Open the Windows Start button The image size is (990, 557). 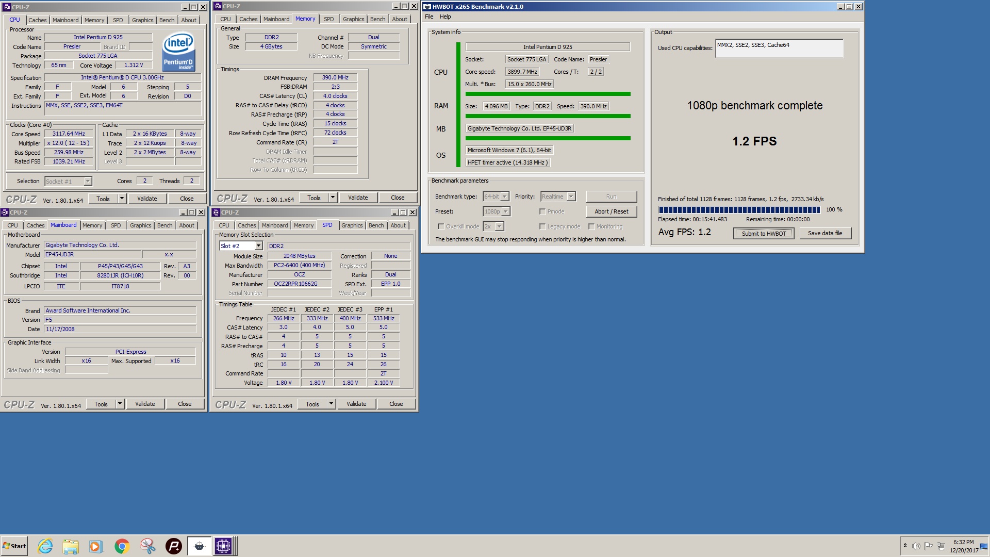(14, 546)
